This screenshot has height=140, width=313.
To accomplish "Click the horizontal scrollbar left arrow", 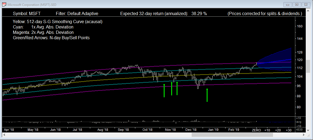I will [x=4, y=135].
